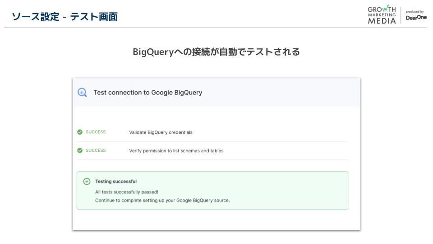Viewport: 433px width, 244px height.
Task: Click the Google BigQuery magnifier icon
Action: pyautogui.click(x=82, y=92)
